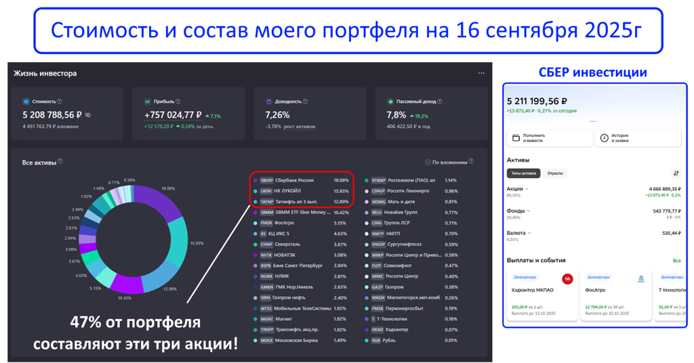Expand the Валюта asset group
The height and width of the screenshot is (363, 694).
pyautogui.click(x=529, y=233)
